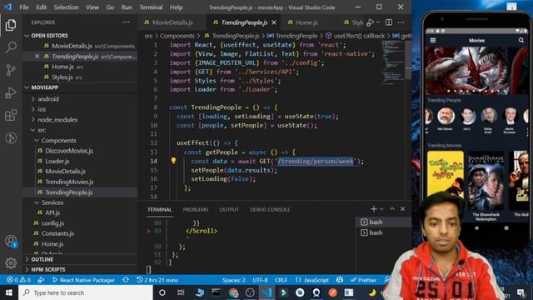Open Windows Start menu
Image resolution: width=533 pixels, height=300 pixels.
(8, 292)
